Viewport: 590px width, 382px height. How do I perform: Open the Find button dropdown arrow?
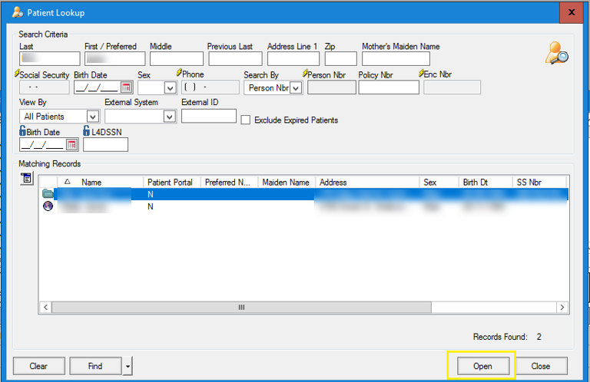coord(128,366)
